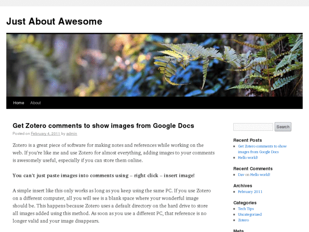Viewport: 309px width, 232px height.
Task: Click the Archives heading
Action: point(243,186)
